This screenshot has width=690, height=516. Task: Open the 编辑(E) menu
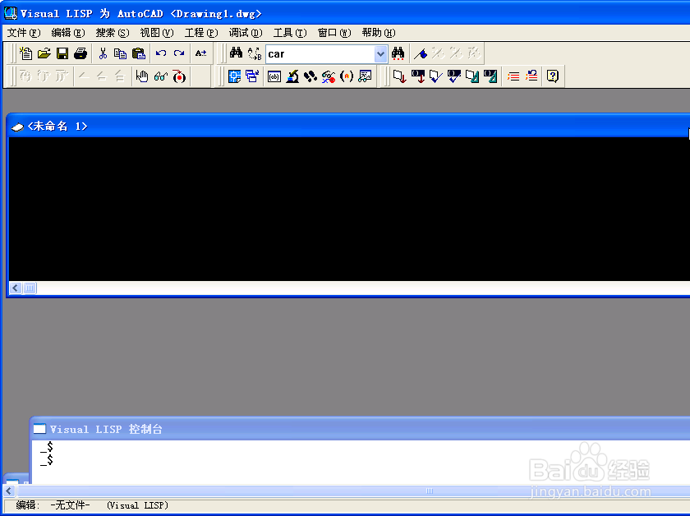pos(68,33)
